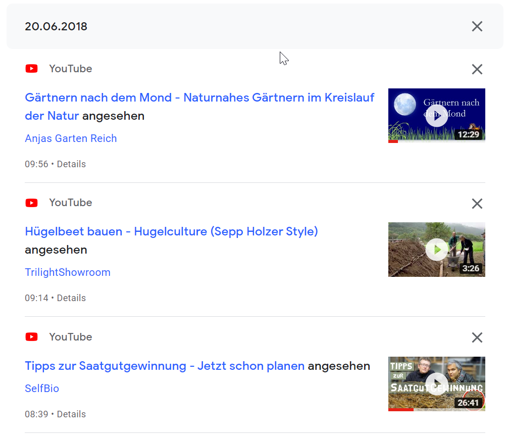Open Gärtnern nach dem Mond video link
Screen dimensions: 508x436
(199, 106)
